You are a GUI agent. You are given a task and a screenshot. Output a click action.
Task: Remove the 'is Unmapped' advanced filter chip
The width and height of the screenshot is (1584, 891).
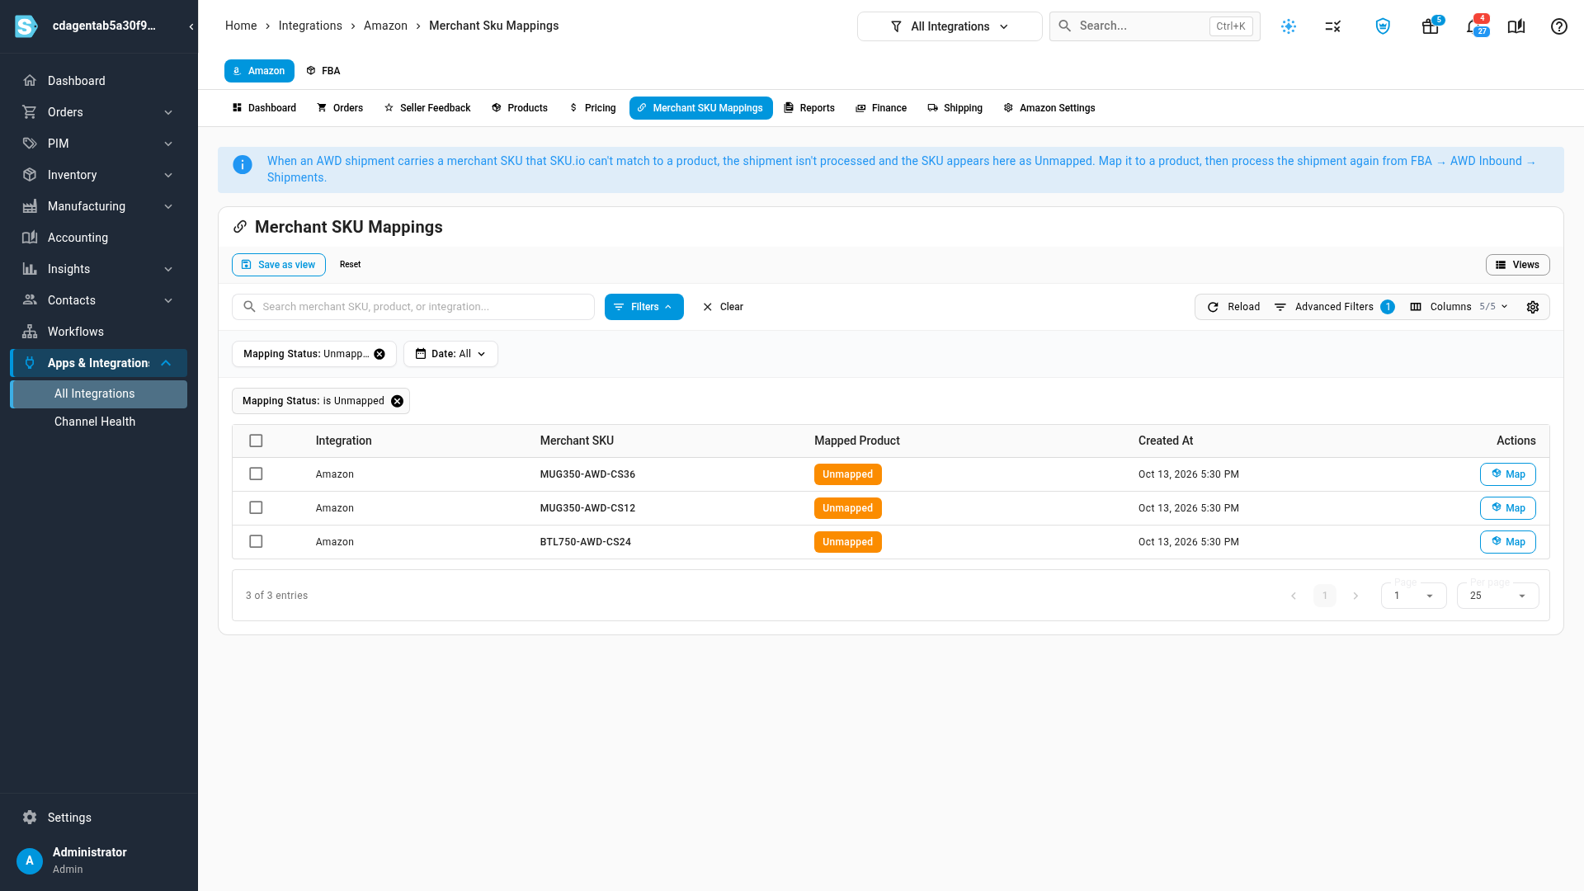pyautogui.click(x=398, y=401)
